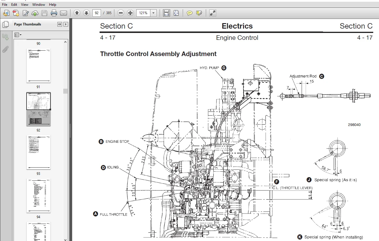Click the fit width scrolling icon
This screenshot has height=241, width=379.
click(x=167, y=13)
